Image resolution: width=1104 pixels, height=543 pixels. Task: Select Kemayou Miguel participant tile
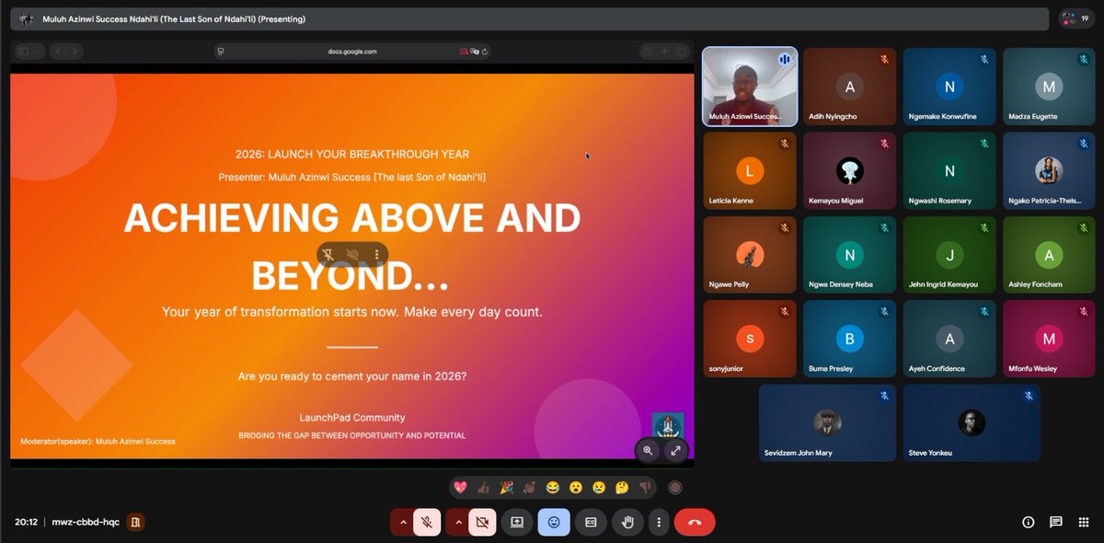tap(850, 170)
